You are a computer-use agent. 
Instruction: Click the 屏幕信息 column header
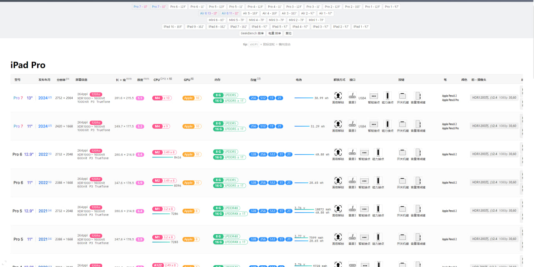tap(81, 80)
